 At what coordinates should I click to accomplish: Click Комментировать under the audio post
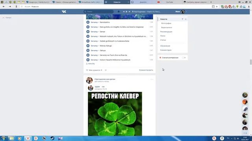(146, 70)
